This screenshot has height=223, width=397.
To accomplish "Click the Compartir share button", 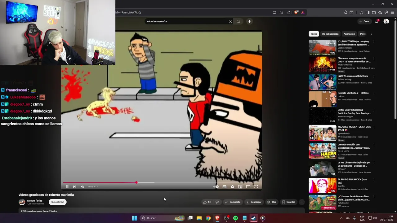I will 233,202.
